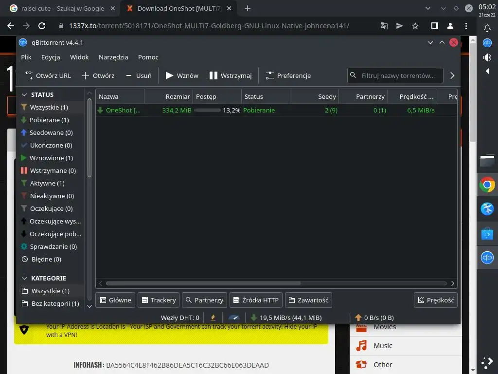
Task: Sort by the 'Status' column header
Action: tap(266, 97)
